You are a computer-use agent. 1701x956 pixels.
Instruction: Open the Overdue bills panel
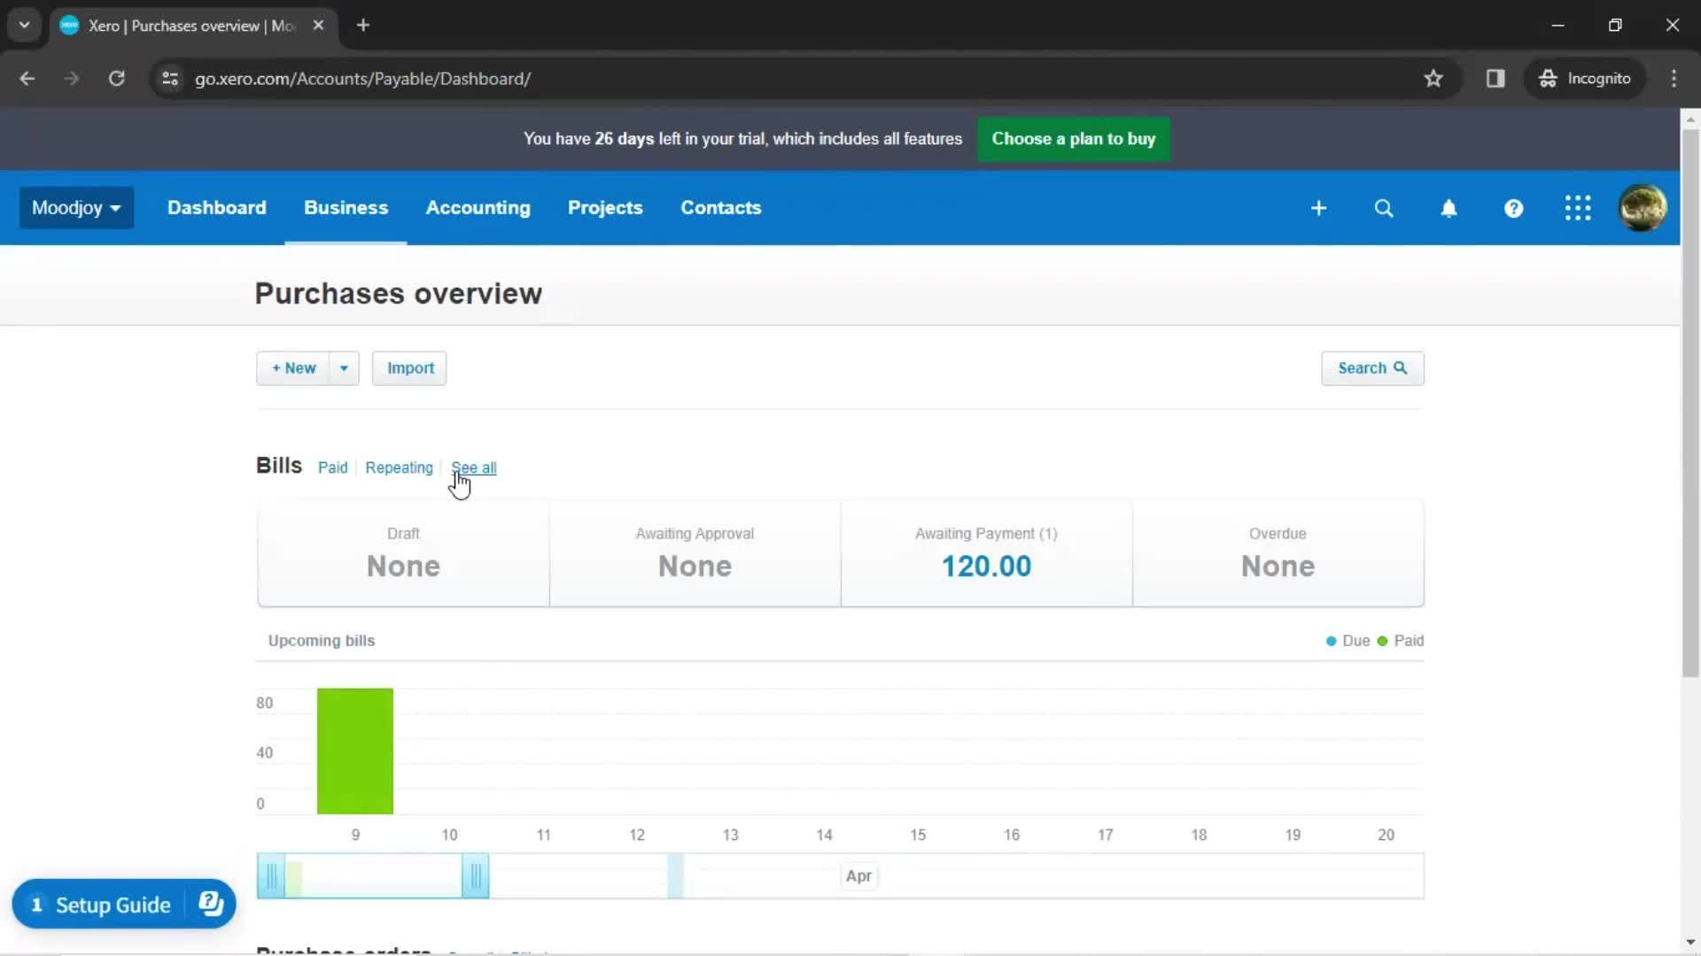[1278, 554]
